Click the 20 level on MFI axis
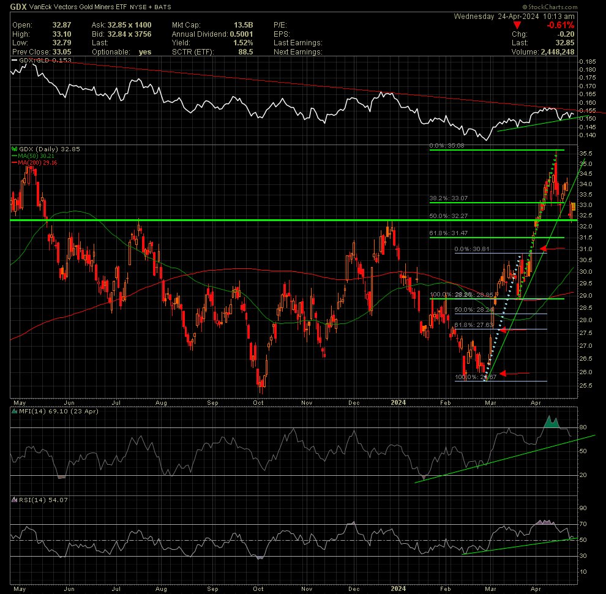 tap(583, 475)
